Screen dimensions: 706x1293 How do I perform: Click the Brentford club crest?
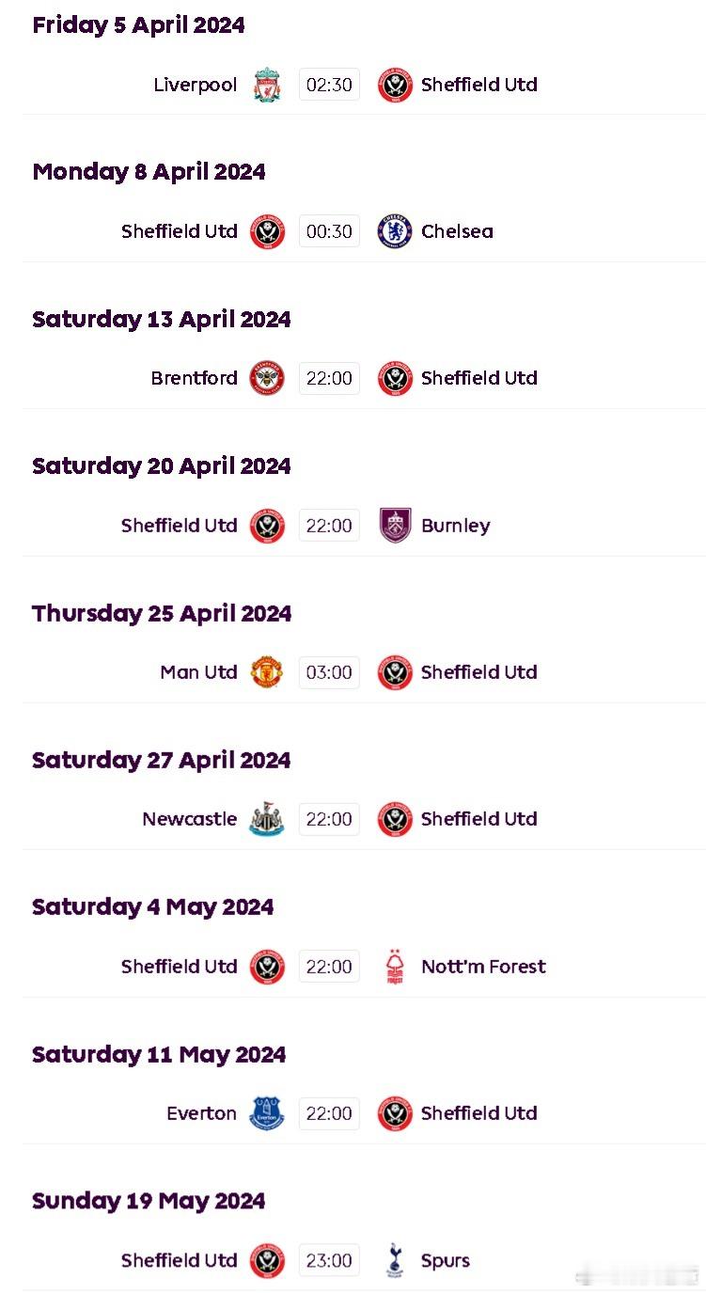pos(267,378)
